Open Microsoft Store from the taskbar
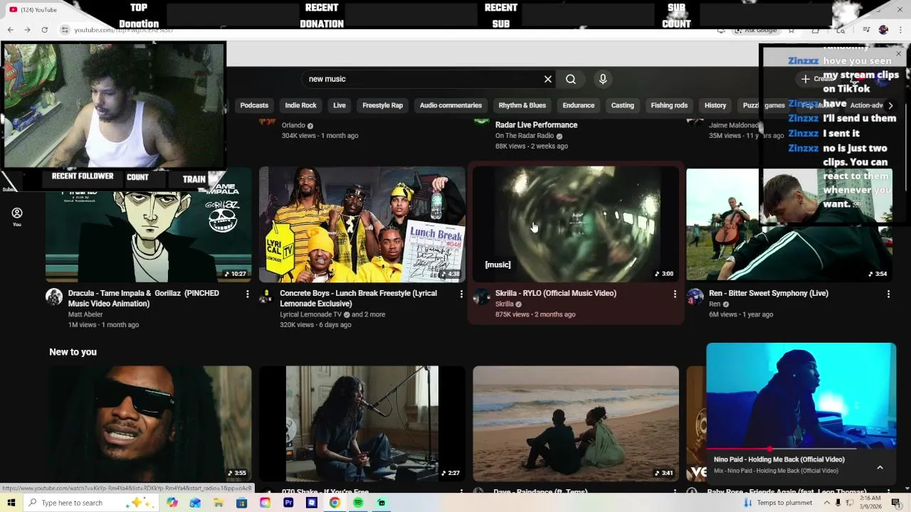The width and height of the screenshot is (911, 512). [x=242, y=503]
